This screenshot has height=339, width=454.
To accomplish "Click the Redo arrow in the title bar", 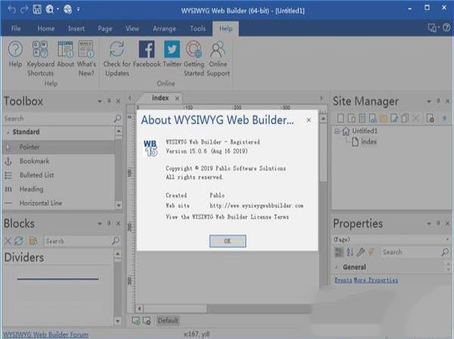I will click(x=24, y=10).
